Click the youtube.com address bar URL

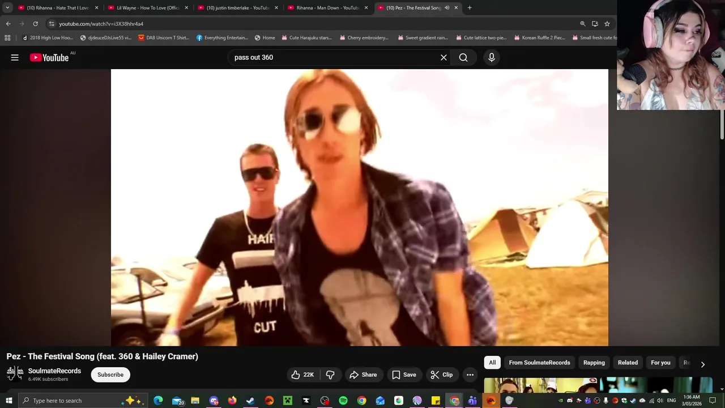101,24
